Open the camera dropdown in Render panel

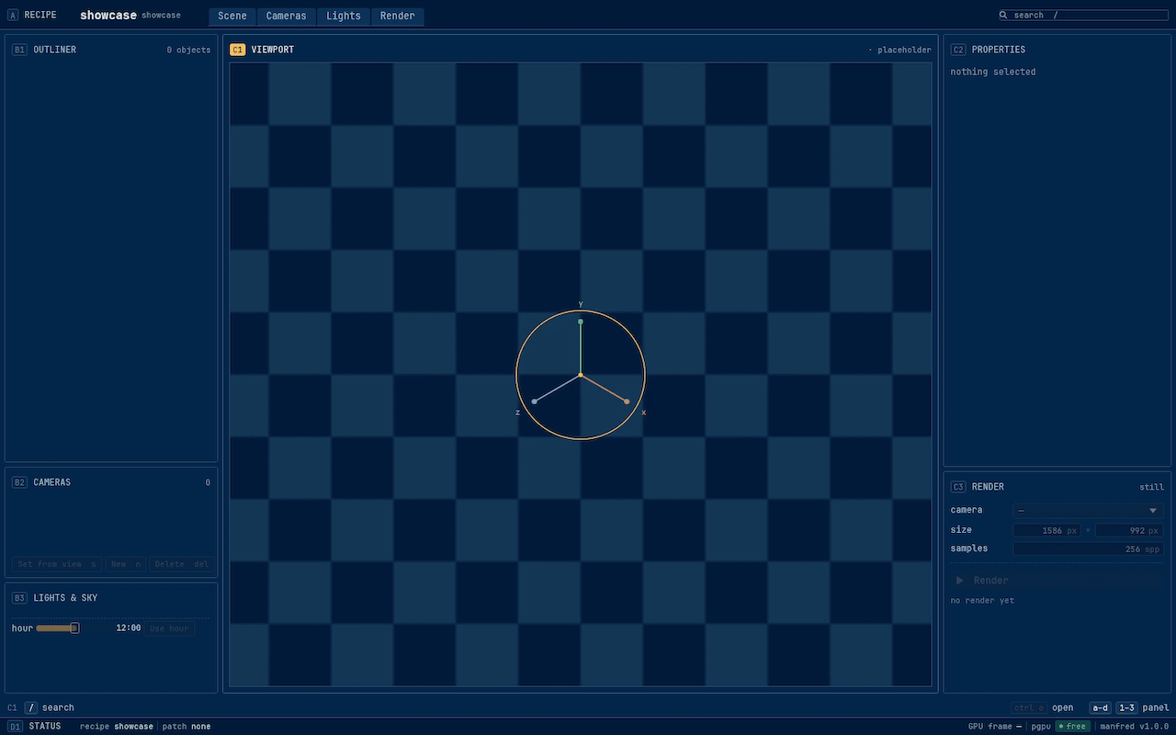[1088, 511]
